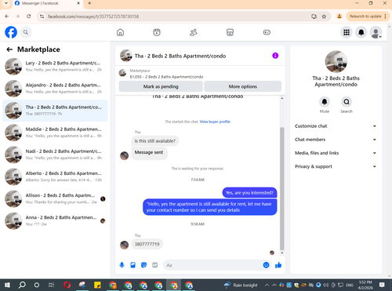The width and height of the screenshot is (392, 291).
Task: Open Sticky Notes from taskbar
Action: click(97, 285)
